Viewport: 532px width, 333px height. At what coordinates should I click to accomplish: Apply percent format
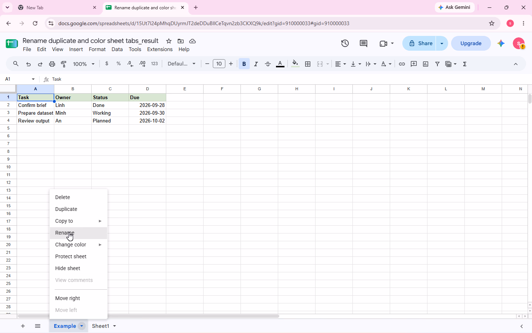[x=119, y=64]
